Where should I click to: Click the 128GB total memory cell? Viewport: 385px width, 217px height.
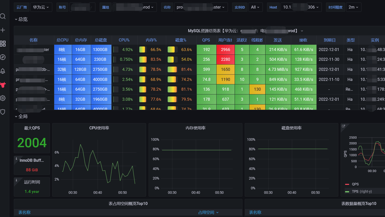click(81, 70)
